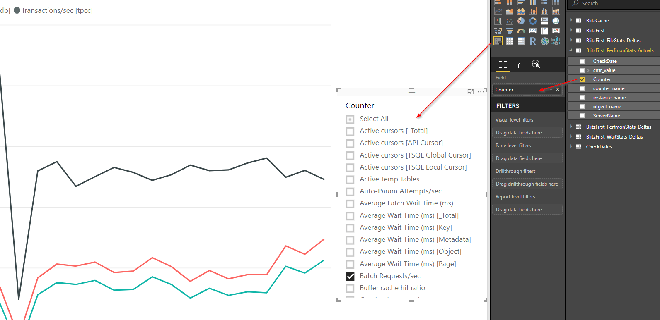Uncheck Batch Requests/sec in the slicer

coord(350,276)
